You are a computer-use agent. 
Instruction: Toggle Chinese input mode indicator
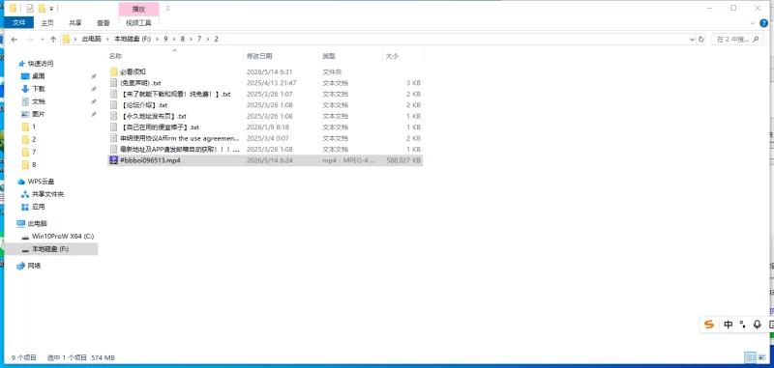click(729, 325)
